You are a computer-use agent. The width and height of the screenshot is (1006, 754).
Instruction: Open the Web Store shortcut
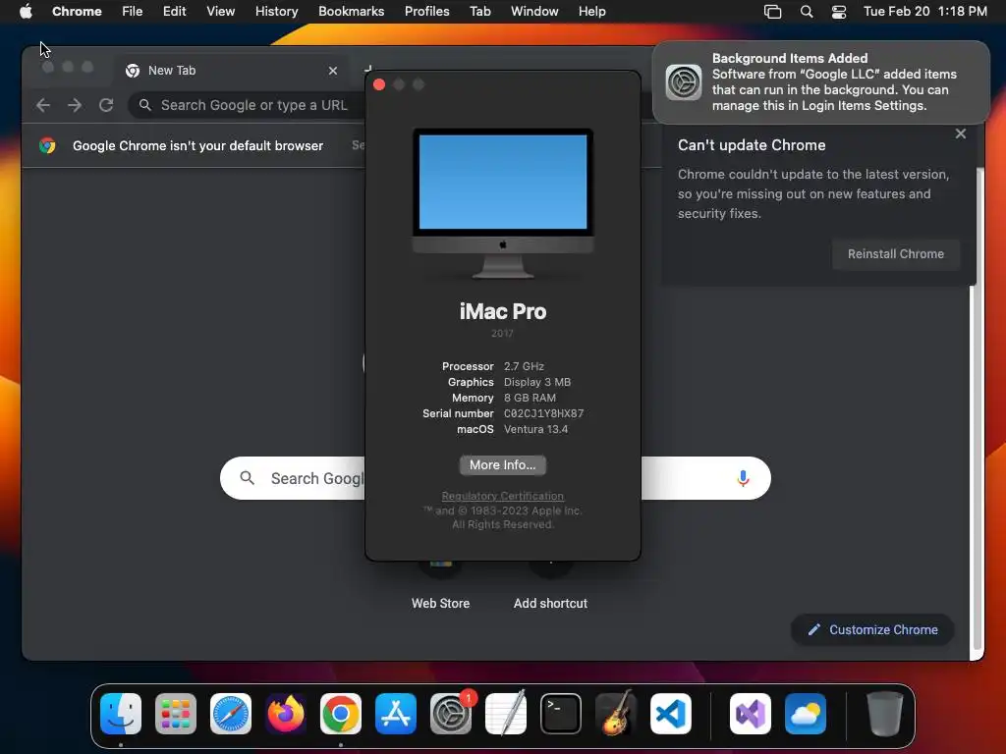440,587
